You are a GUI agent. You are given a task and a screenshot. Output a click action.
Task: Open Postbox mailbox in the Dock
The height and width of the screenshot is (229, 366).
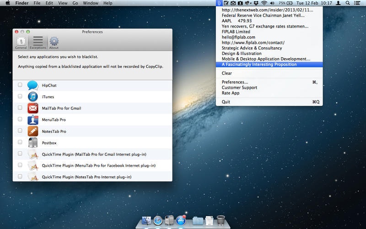pyautogui.click(x=169, y=220)
